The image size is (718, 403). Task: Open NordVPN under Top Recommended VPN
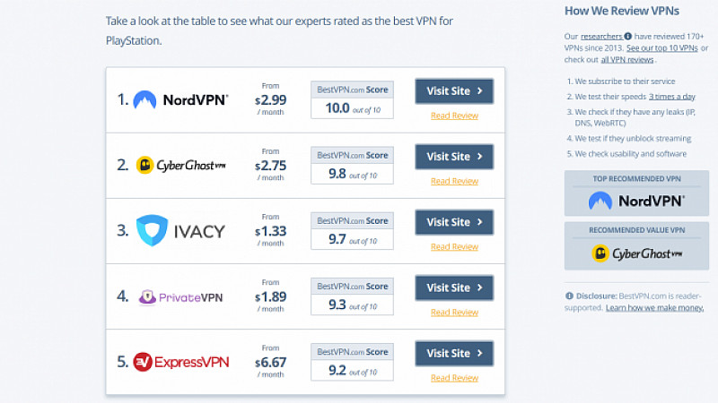(x=636, y=201)
